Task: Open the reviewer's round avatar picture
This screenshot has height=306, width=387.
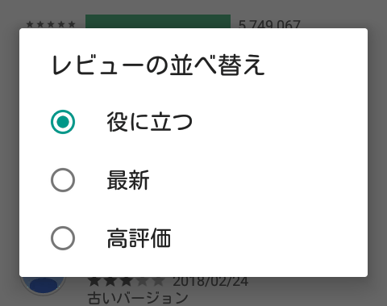Action: tap(43, 285)
